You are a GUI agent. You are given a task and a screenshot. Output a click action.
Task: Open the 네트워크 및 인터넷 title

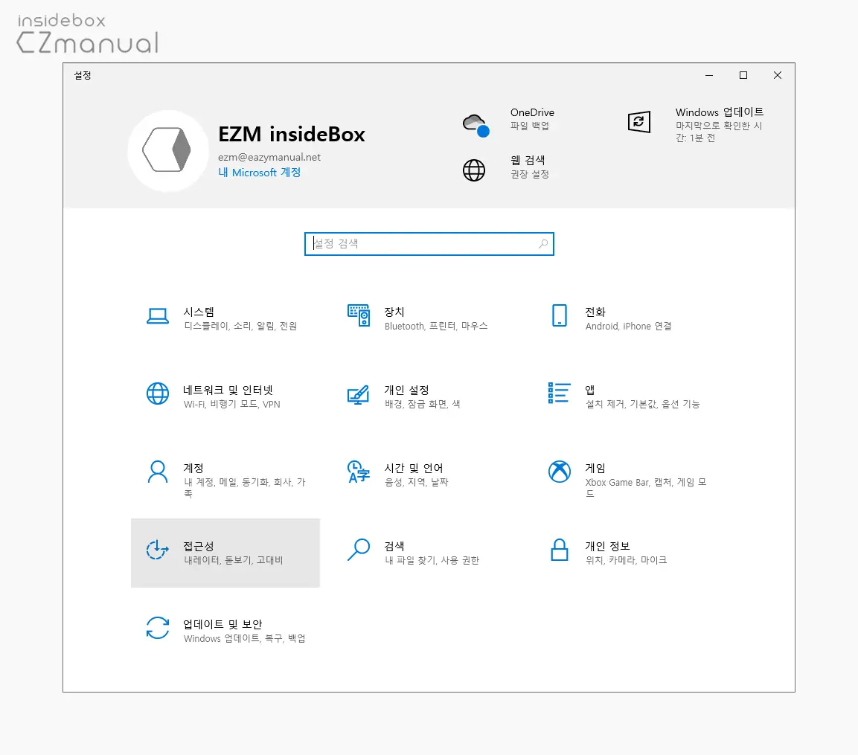[228, 390]
